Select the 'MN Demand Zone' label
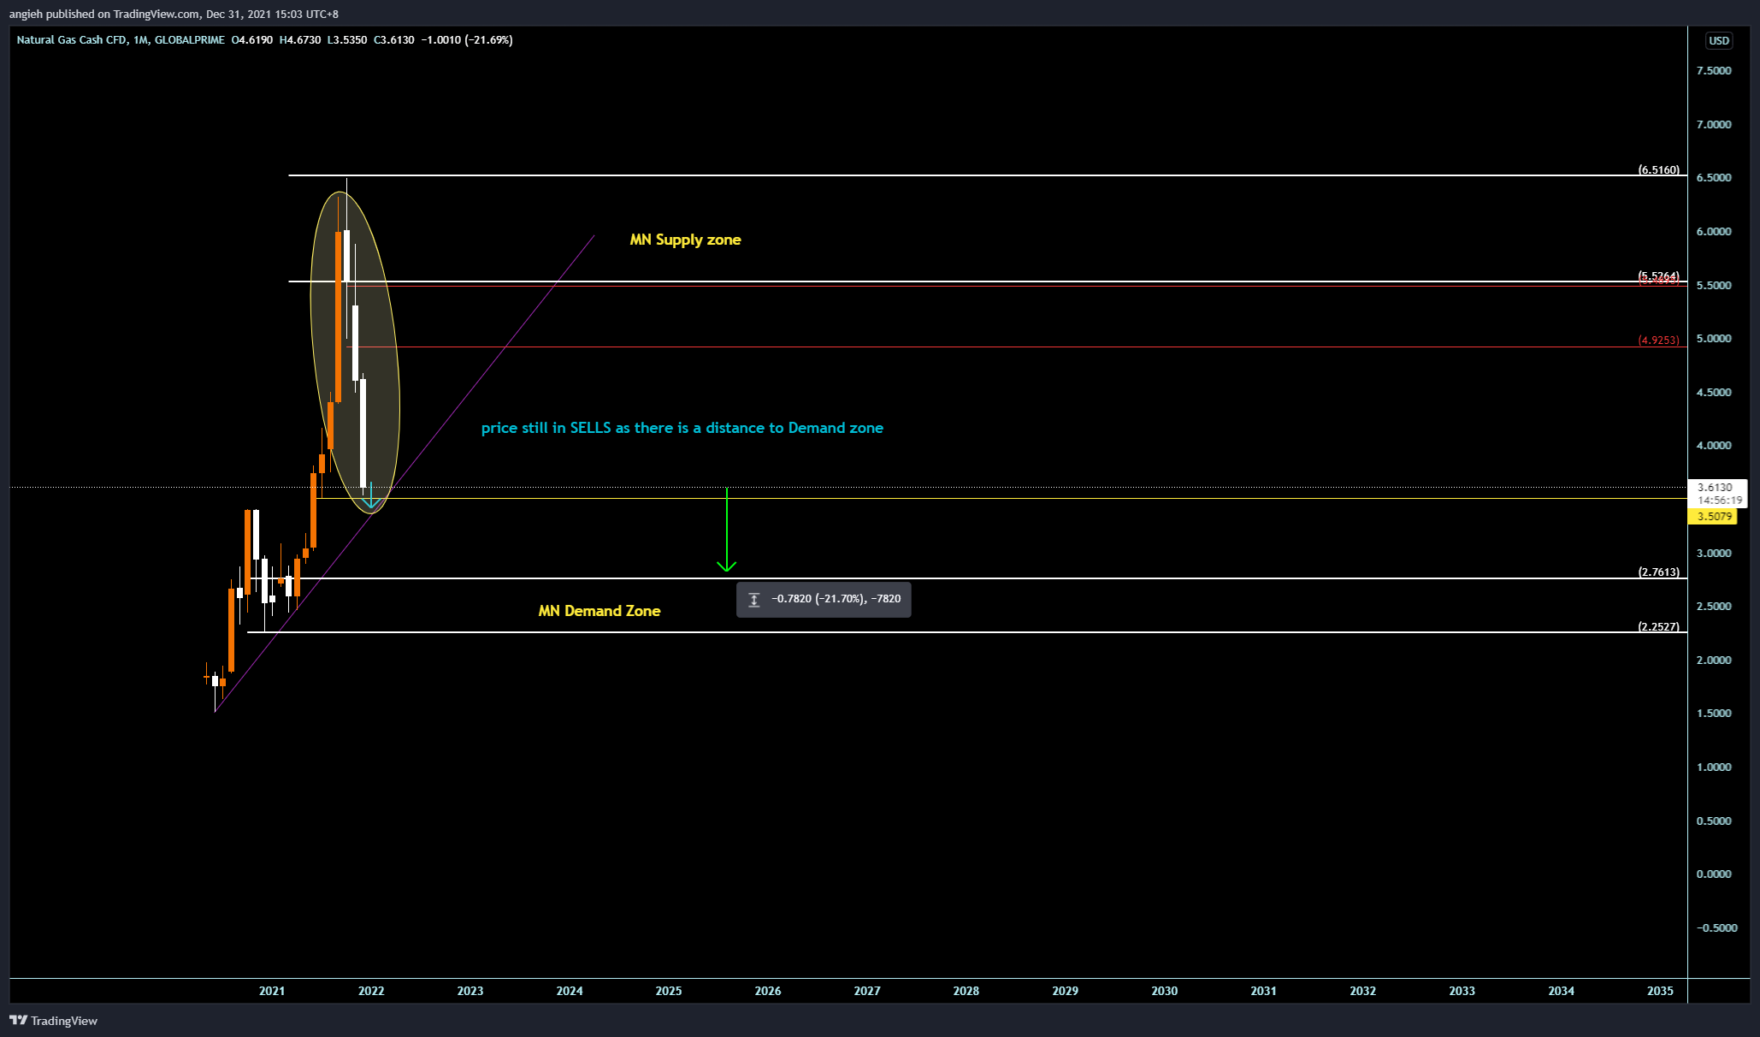 pyautogui.click(x=599, y=611)
